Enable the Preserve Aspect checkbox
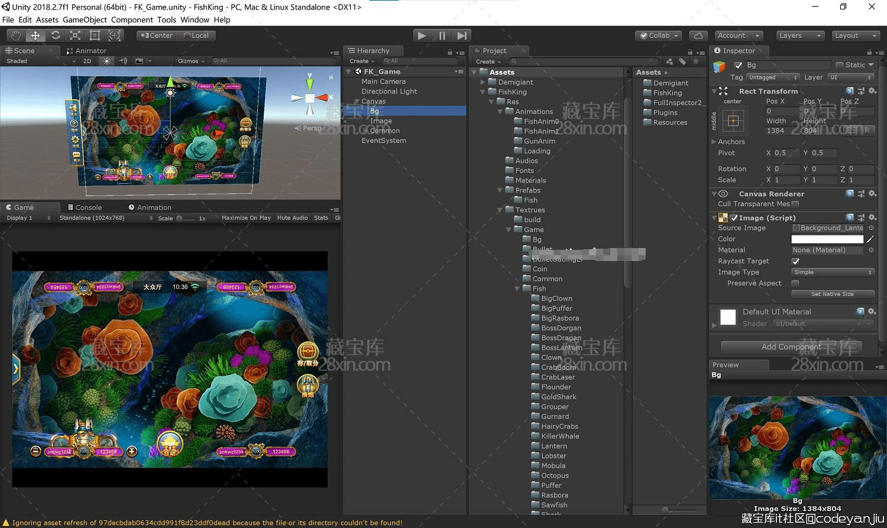887x528 pixels. [x=795, y=283]
